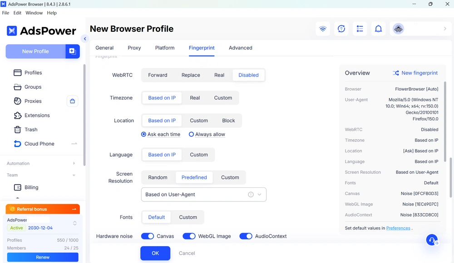
Task: Switch to the Proxy tab
Action: tap(134, 48)
